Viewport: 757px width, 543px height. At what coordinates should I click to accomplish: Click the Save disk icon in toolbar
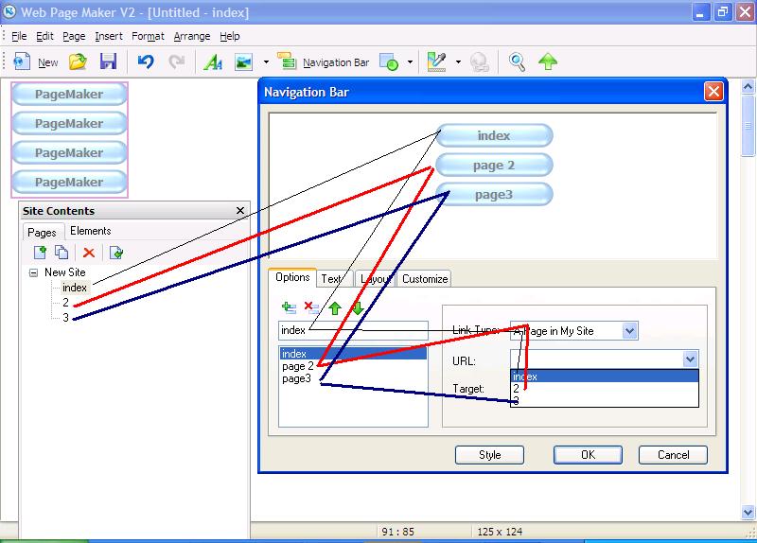[x=108, y=62]
